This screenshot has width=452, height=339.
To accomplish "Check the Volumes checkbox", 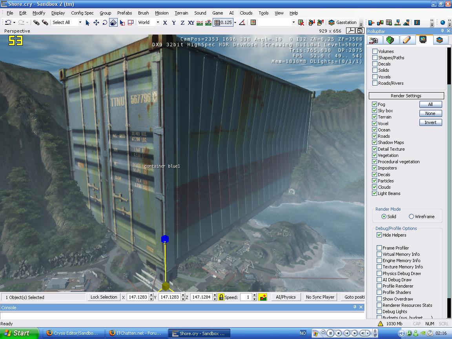I will pyautogui.click(x=375, y=51).
